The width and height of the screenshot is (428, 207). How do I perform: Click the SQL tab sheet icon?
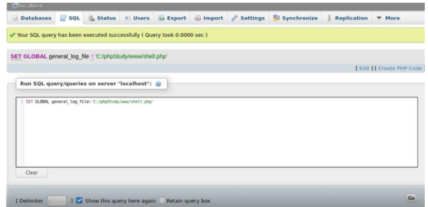(x=63, y=18)
